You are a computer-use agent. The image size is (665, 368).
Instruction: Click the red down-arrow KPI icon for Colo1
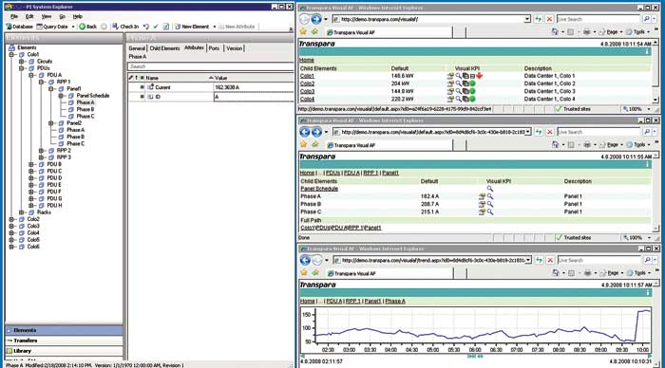479,76
